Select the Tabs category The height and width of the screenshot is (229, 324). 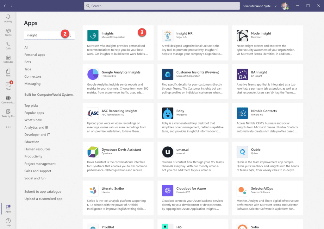click(x=28, y=69)
